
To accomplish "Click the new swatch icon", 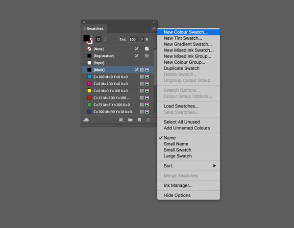I will [x=139, y=120].
